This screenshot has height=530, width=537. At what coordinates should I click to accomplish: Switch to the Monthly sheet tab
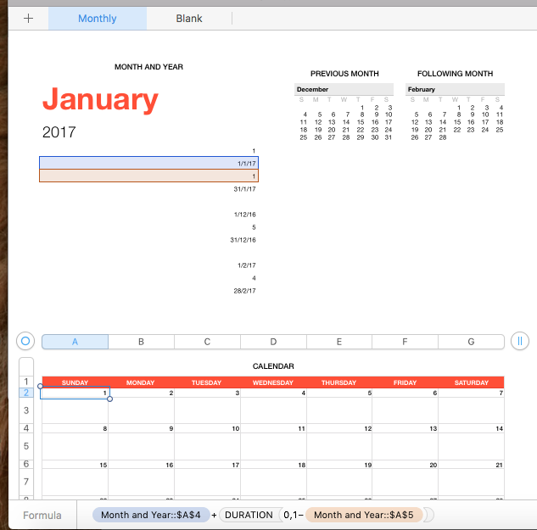pyautogui.click(x=98, y=18)
